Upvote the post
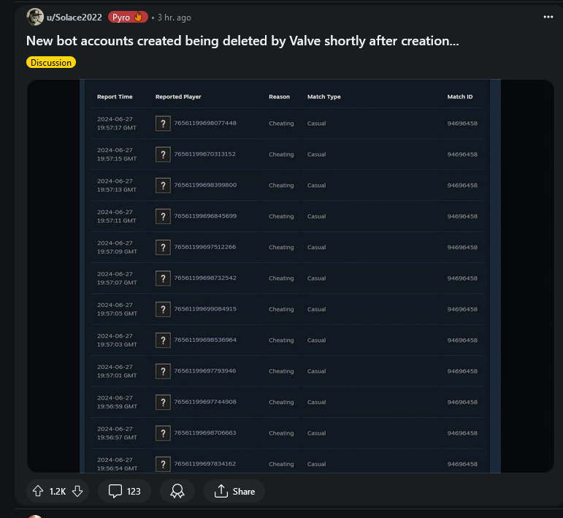The height and width of the screenshot is (518, 563). (x=38, y=491)
